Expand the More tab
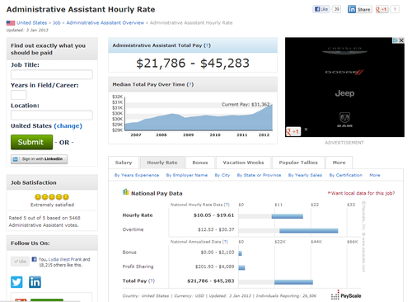This screenshot has height=302, width=412. (x=339, y=163)
